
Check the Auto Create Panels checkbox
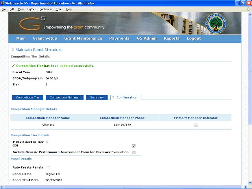(x=48, y=167)
